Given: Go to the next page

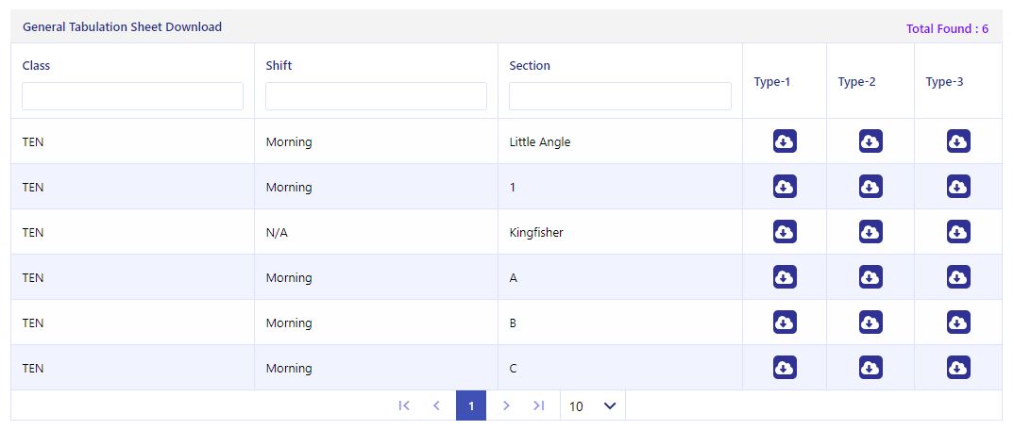Looking at the screenshot, I should click(506, 405).
